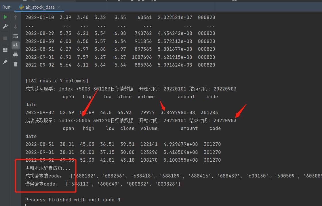322x206 pixels.
Task: Select the ak_stock_data run tab
Action: click(40, 7)
